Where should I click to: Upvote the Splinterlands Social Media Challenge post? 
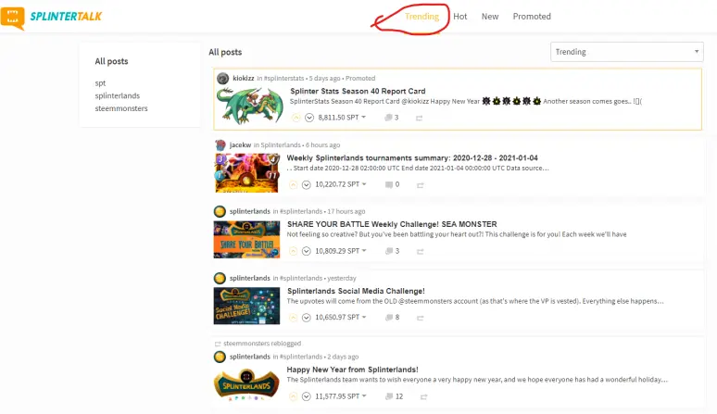[293, 317]
